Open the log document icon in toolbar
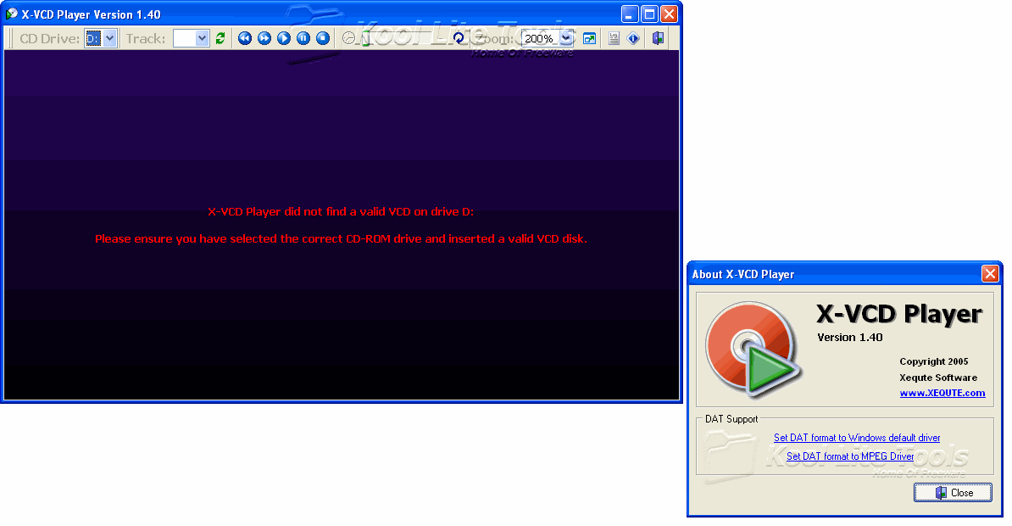 coord(614,39)
